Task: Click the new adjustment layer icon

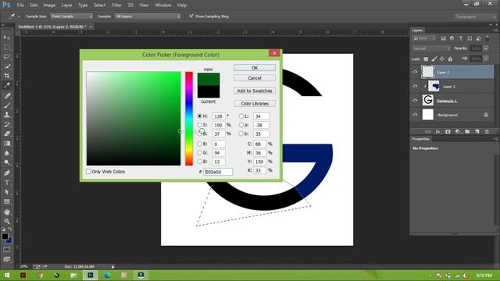Action: coord(458,132)
